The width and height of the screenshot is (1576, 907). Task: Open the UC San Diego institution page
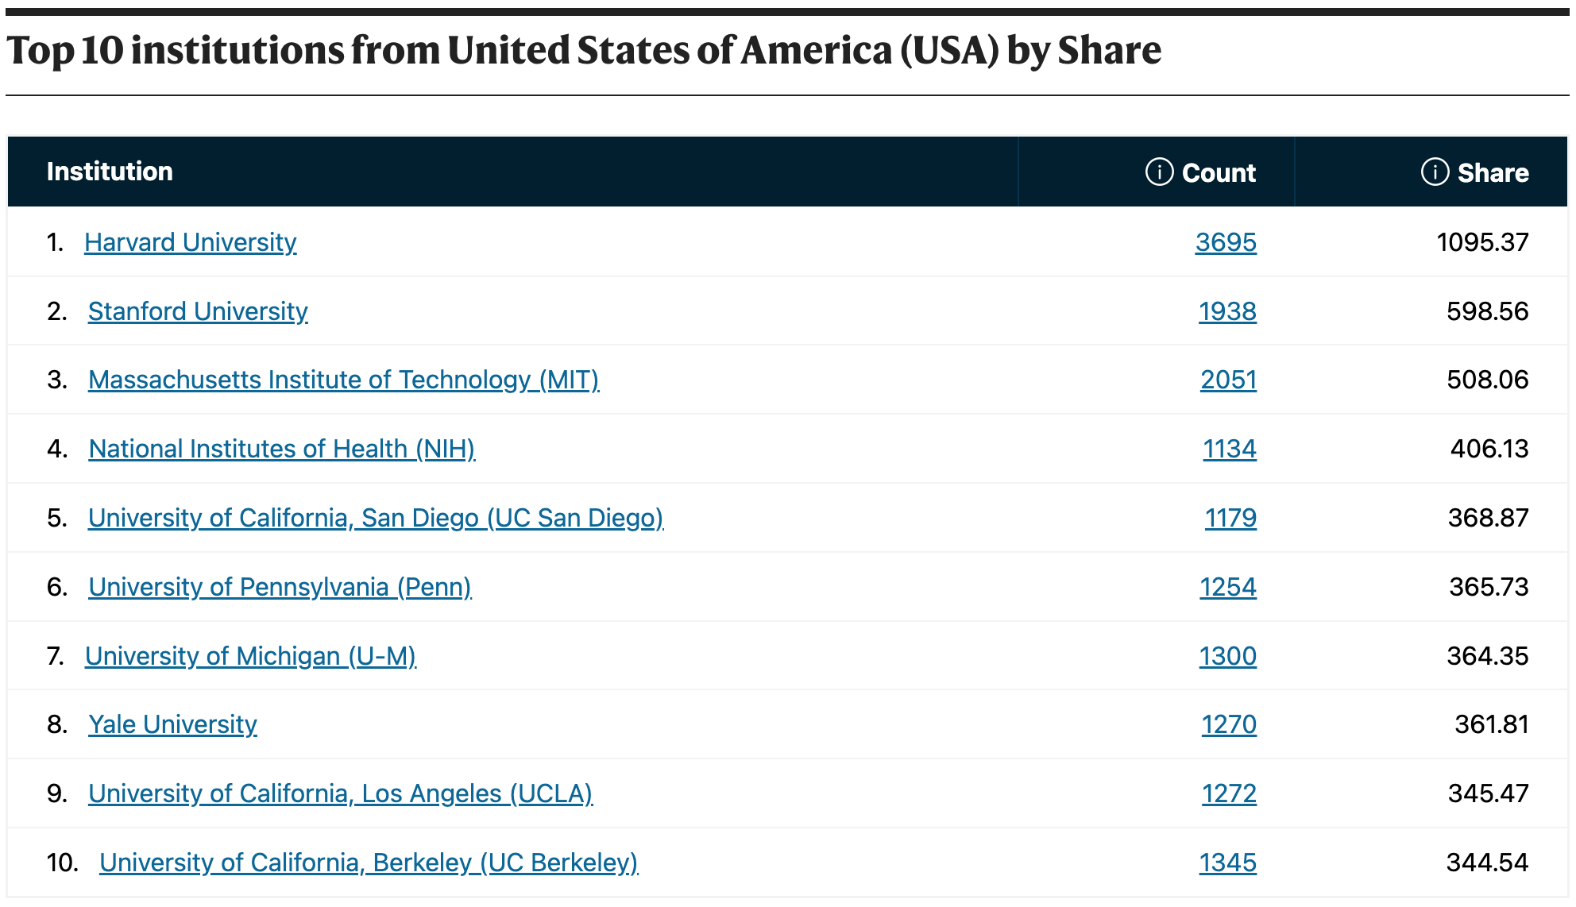[376, 518]
